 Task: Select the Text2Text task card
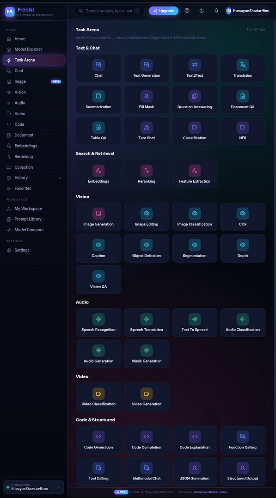(195, 68)
